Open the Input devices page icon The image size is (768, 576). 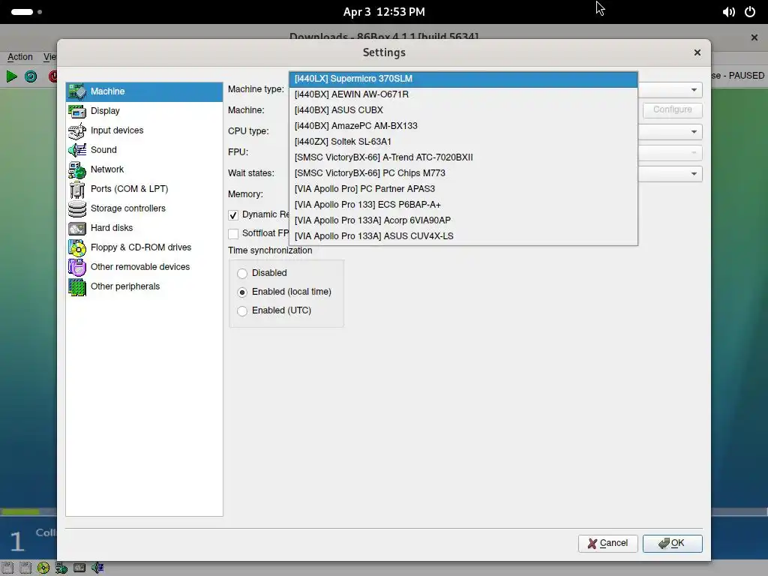77,130
